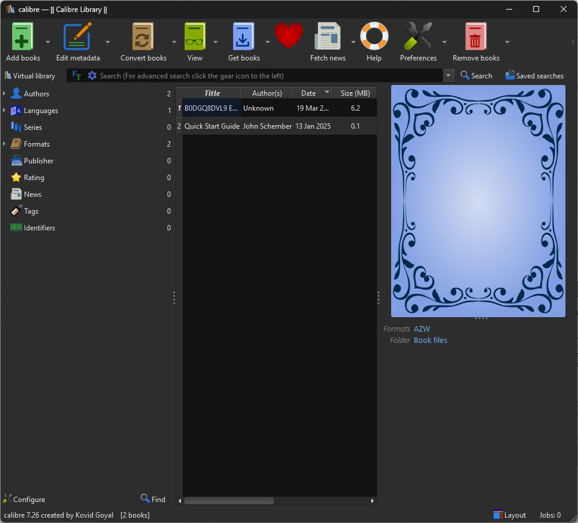Expand the Formats tree node arrow

(4, 144)
